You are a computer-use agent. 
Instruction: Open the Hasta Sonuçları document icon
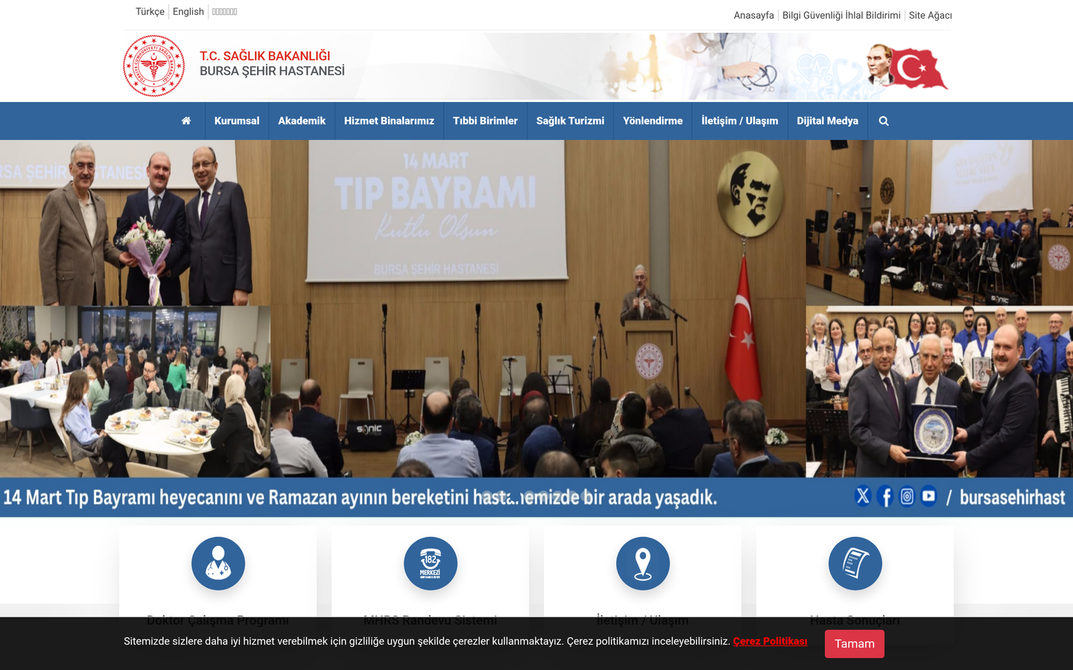tap(855, 564)
